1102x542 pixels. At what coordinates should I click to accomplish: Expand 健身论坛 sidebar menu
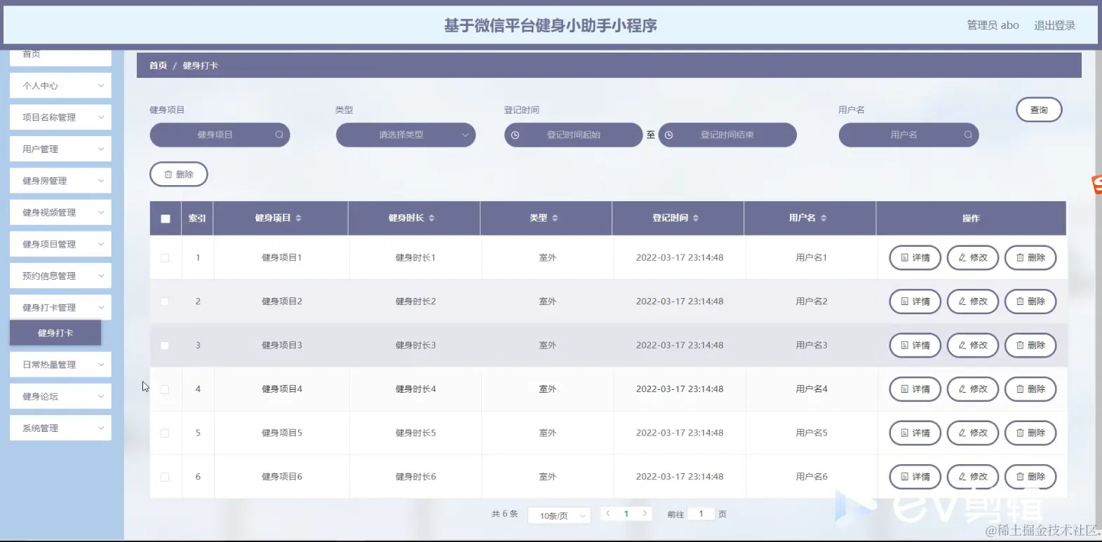point(60,396)
